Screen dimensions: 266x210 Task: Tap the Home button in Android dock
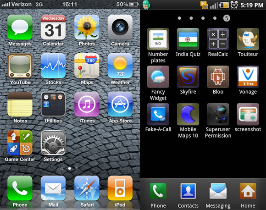248,191
